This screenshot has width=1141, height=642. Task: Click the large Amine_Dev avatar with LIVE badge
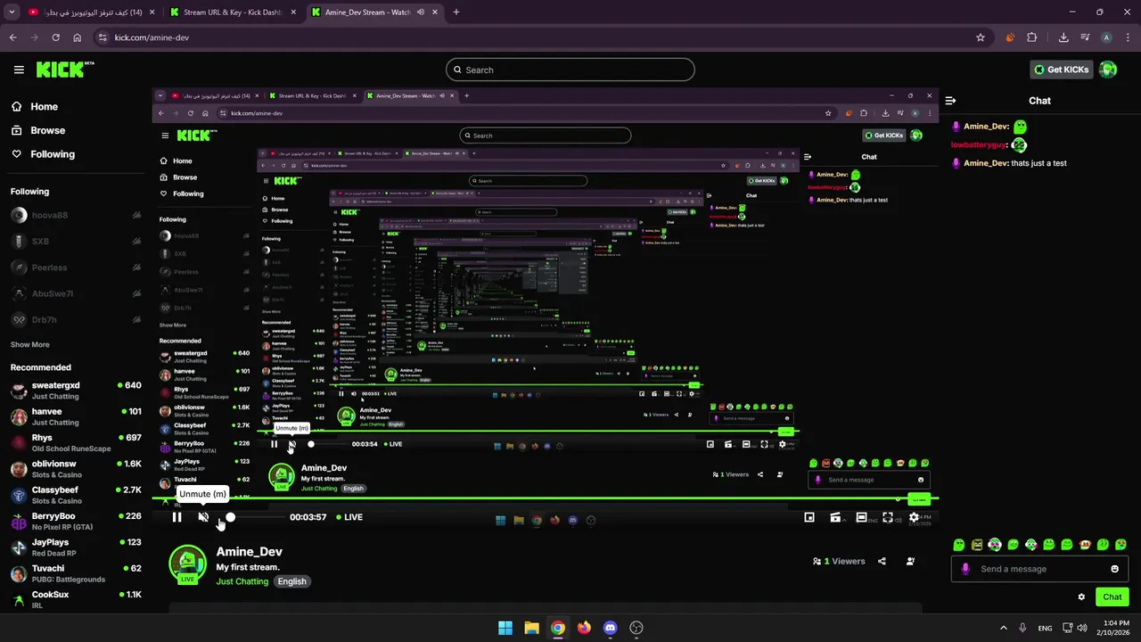tap(187, 564)
